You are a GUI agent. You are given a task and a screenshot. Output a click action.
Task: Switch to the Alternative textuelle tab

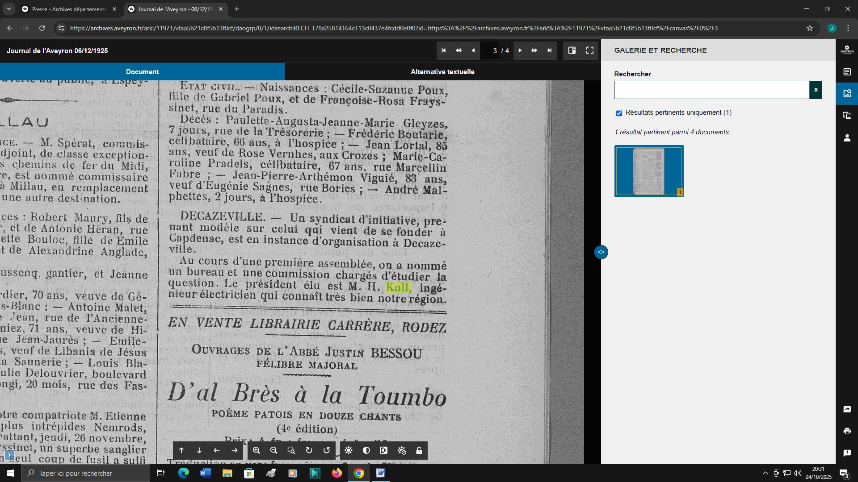(x=442, y=71)
